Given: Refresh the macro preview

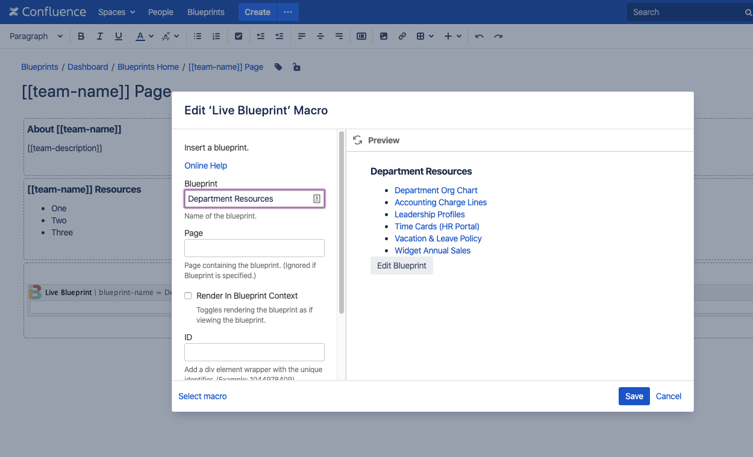Looking at the screenshot, I should [x=358, y=140].
